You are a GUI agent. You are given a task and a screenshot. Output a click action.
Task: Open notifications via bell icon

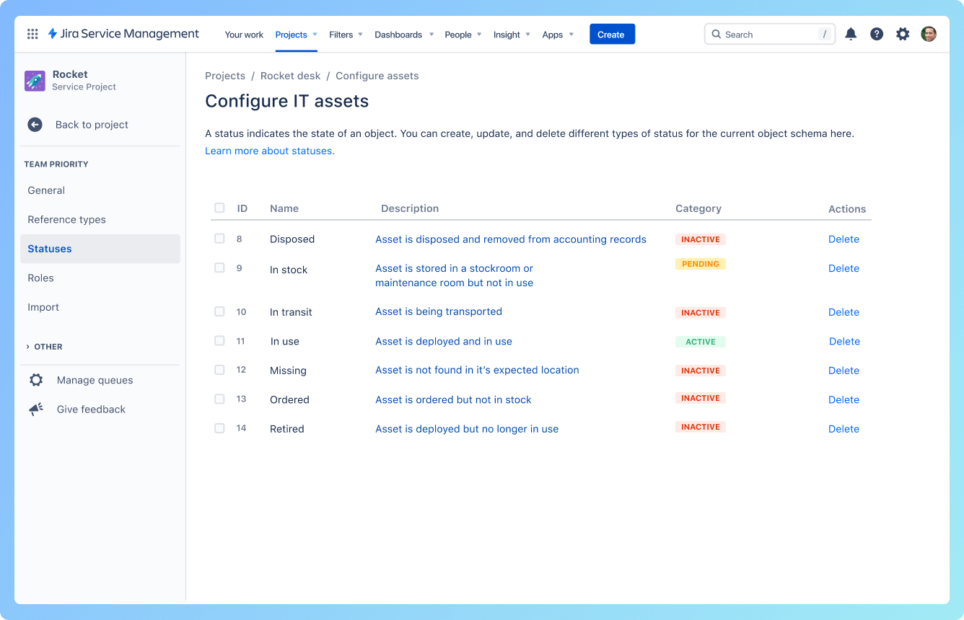point(851,34)
